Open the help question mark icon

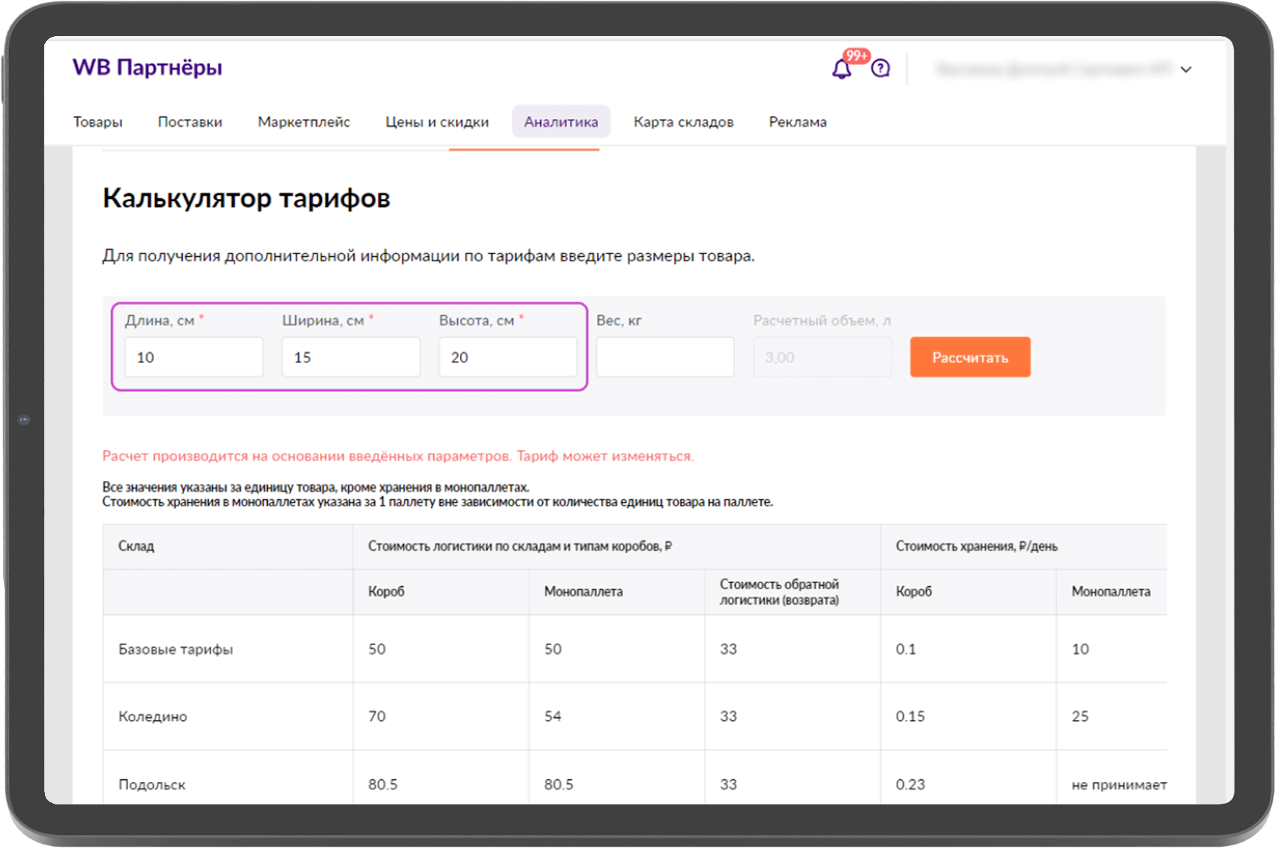(880, 68)
